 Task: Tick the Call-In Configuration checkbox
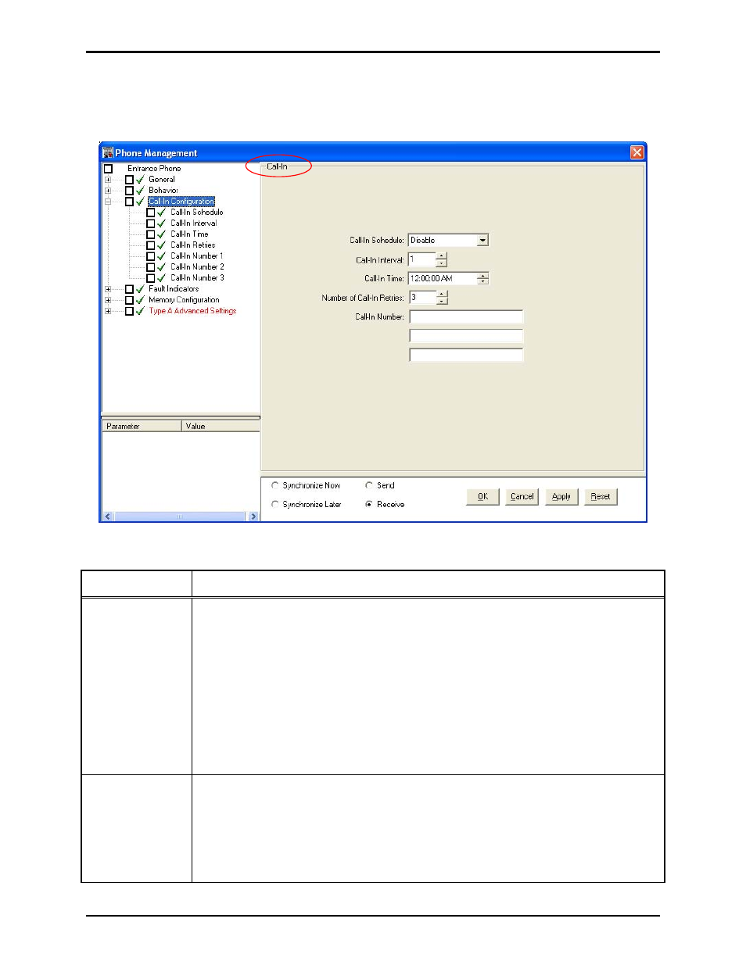pos(130,202)
